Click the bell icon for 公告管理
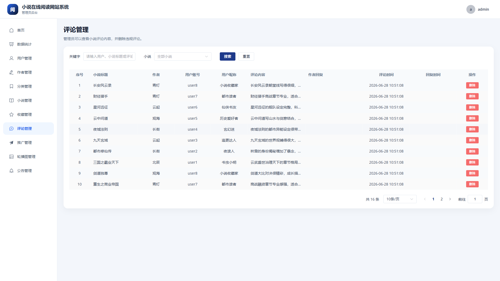The height and width of the screenshot is (281, 500). tap(11, 171)
